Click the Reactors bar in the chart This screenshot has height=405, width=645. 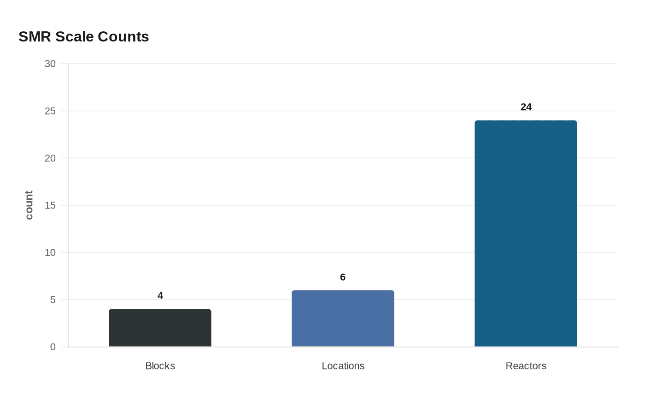coord(526,233)
